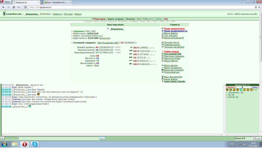Open Windows Explorer from the taskbar
The height and width of the screenshot is (168, 262).
(15, 144)
